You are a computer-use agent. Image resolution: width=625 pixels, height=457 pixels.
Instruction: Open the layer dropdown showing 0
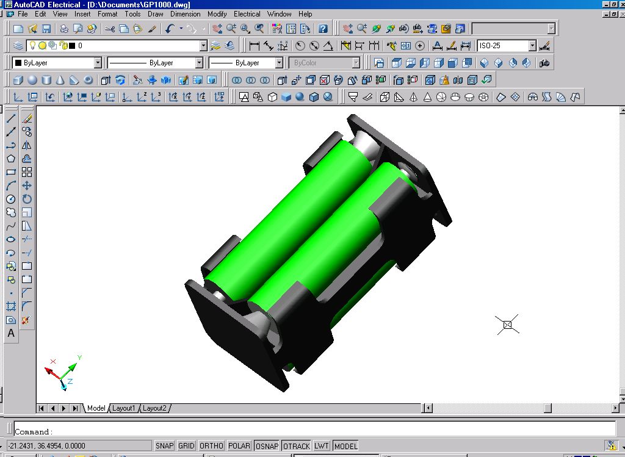[x=203, y=46]
